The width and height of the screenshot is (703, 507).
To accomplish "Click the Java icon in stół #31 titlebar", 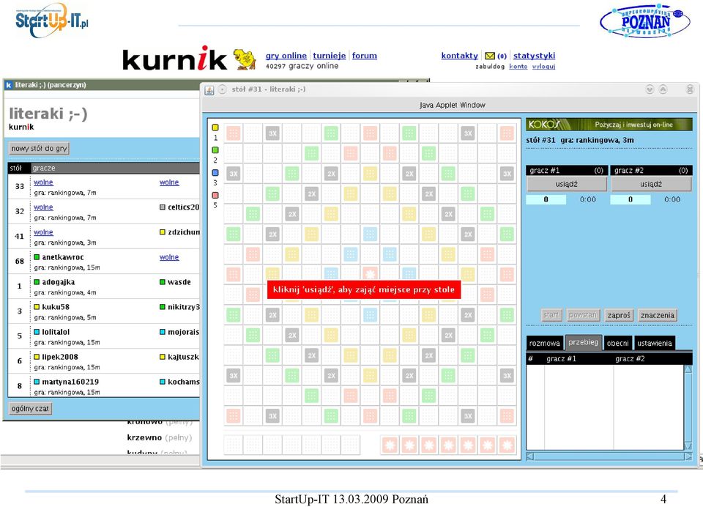I will (x=209, y=90).
